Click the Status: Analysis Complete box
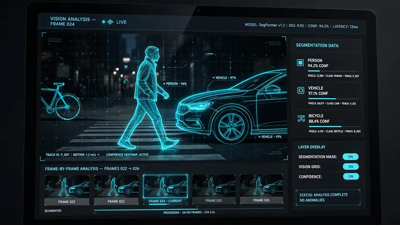Screen dimensions: 400x225 [x=328, y=197]
